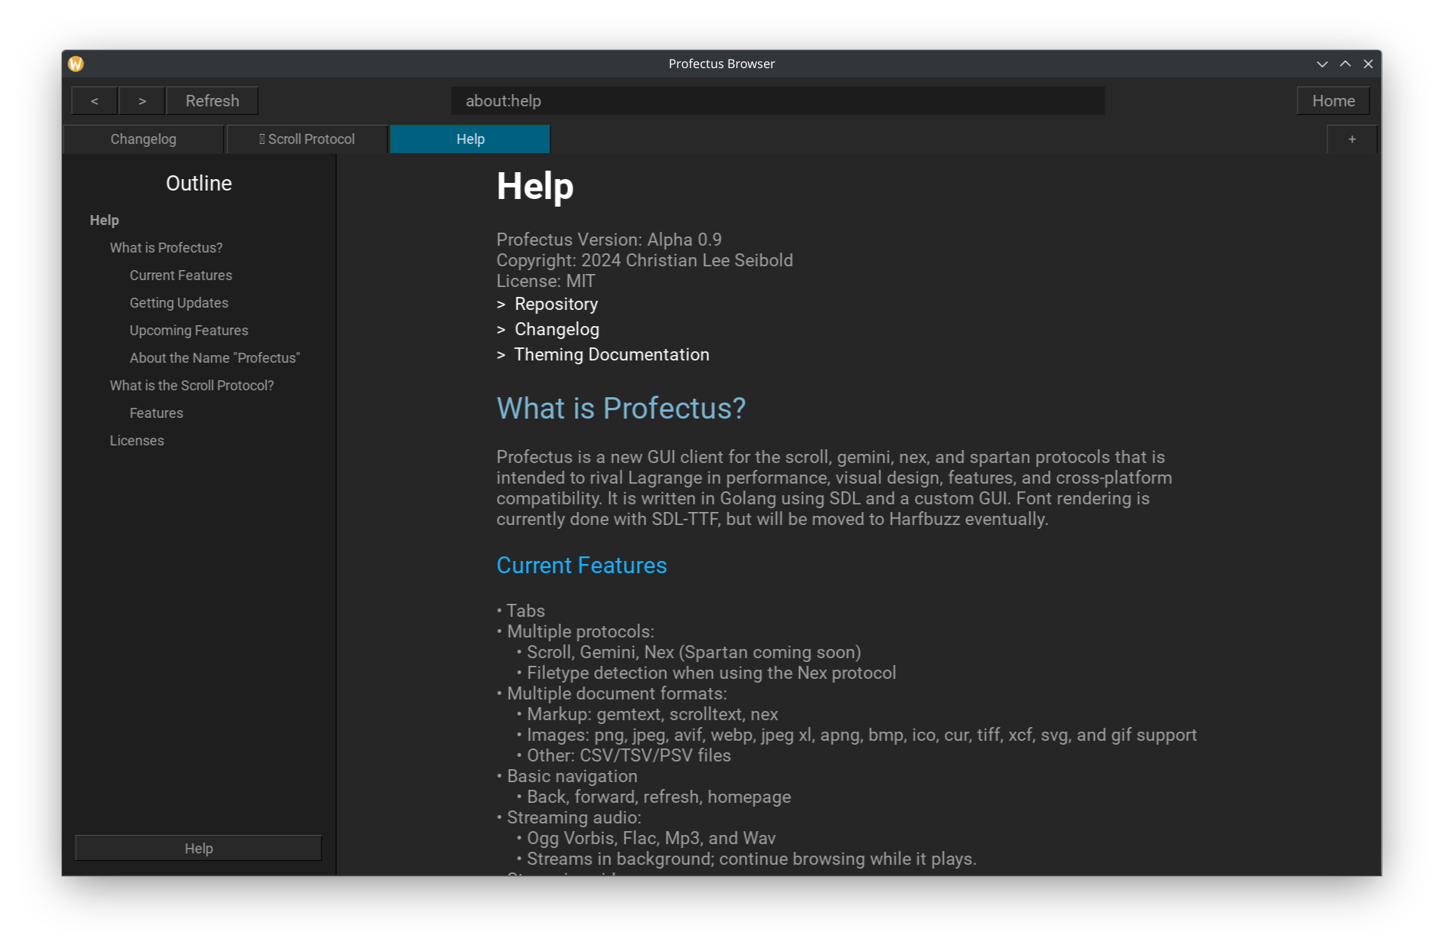Open the Theming Documentation link
Screen dimensions: 1443x949
[x=611, y=355]
